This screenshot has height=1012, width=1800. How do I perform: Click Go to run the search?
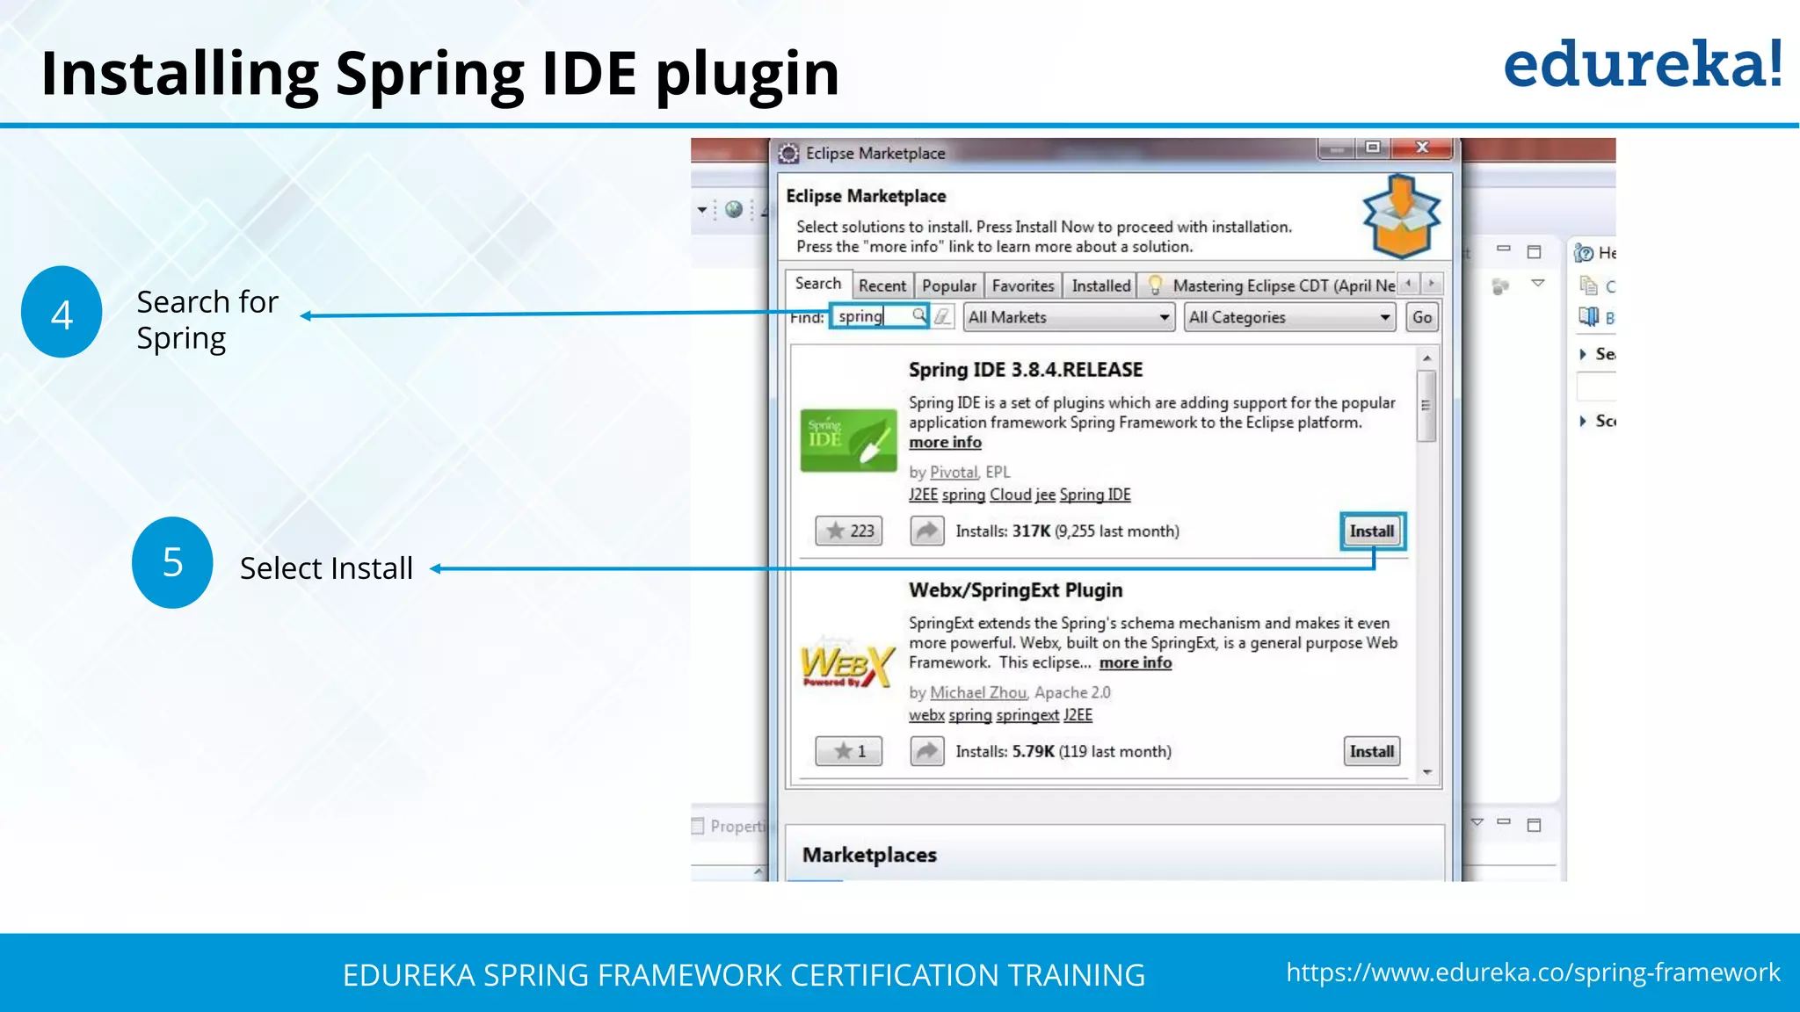tap(1422, 317)
